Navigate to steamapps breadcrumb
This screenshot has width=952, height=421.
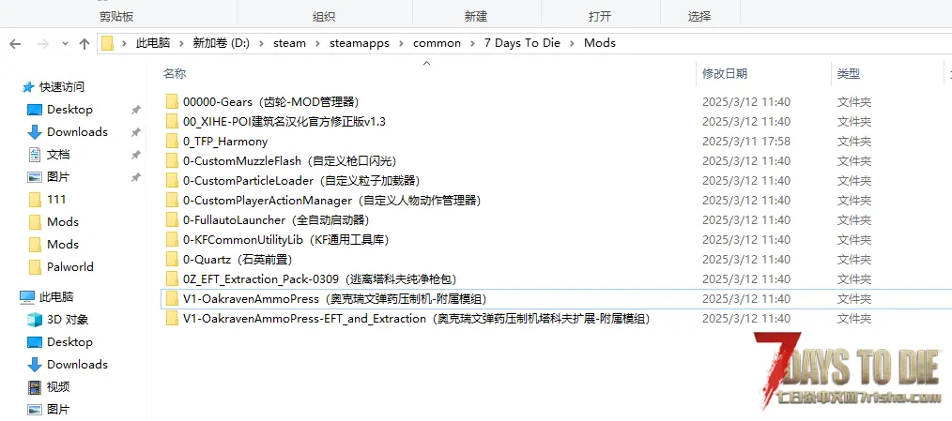360,43
